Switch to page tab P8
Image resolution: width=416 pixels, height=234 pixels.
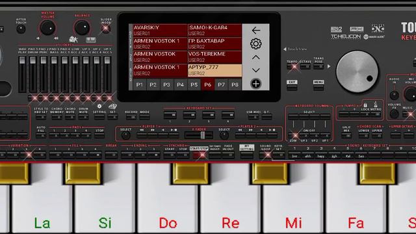[235, 84]
